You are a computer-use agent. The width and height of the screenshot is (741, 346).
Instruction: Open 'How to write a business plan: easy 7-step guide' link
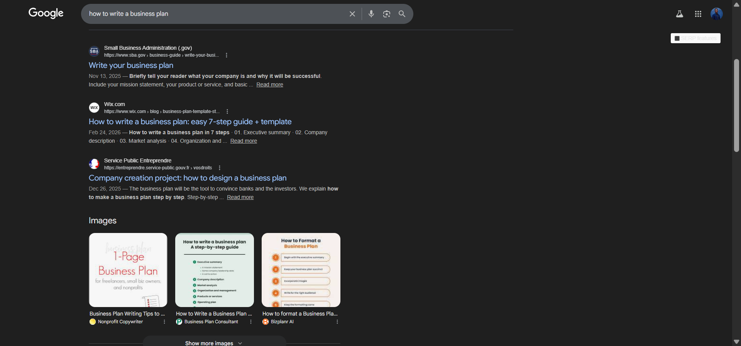(190, 122)
